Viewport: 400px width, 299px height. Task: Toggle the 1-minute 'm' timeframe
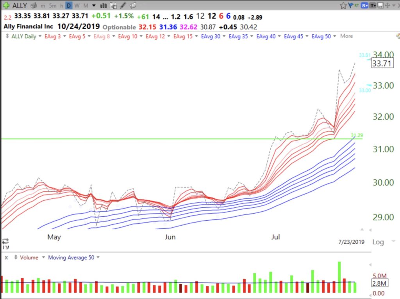pyautogui.click(x=43, y=5)
